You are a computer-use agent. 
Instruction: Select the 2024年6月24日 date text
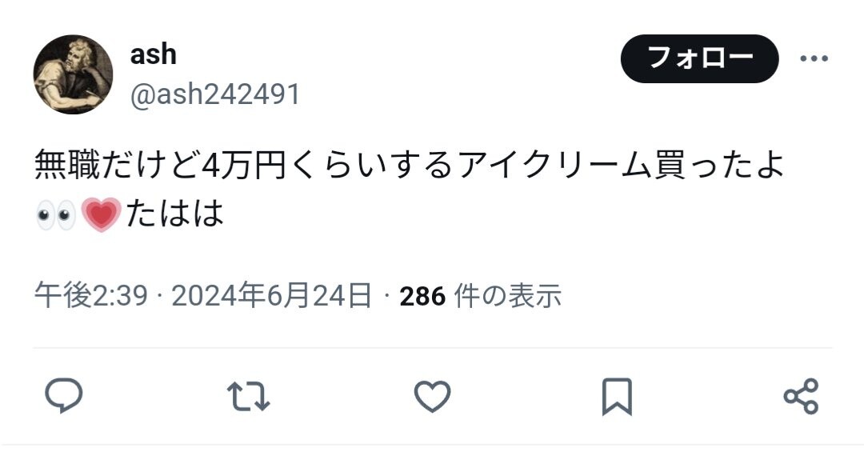point(271,296)
